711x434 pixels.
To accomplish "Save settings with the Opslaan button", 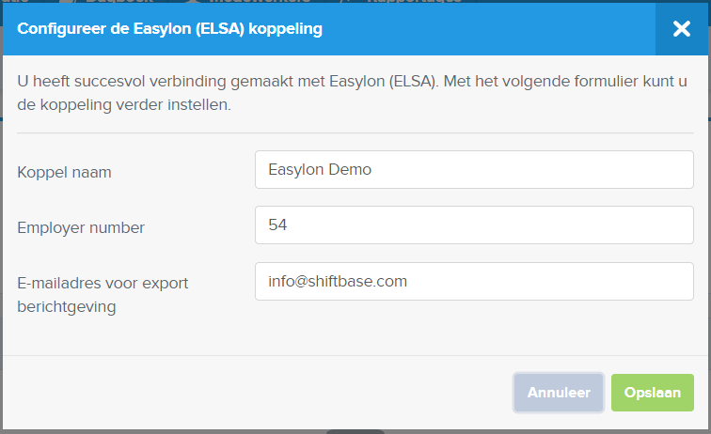I will point(653,393).
